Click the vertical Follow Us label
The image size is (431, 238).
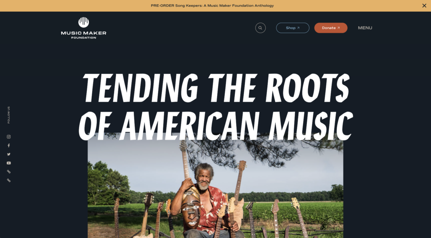click(9, 115)
